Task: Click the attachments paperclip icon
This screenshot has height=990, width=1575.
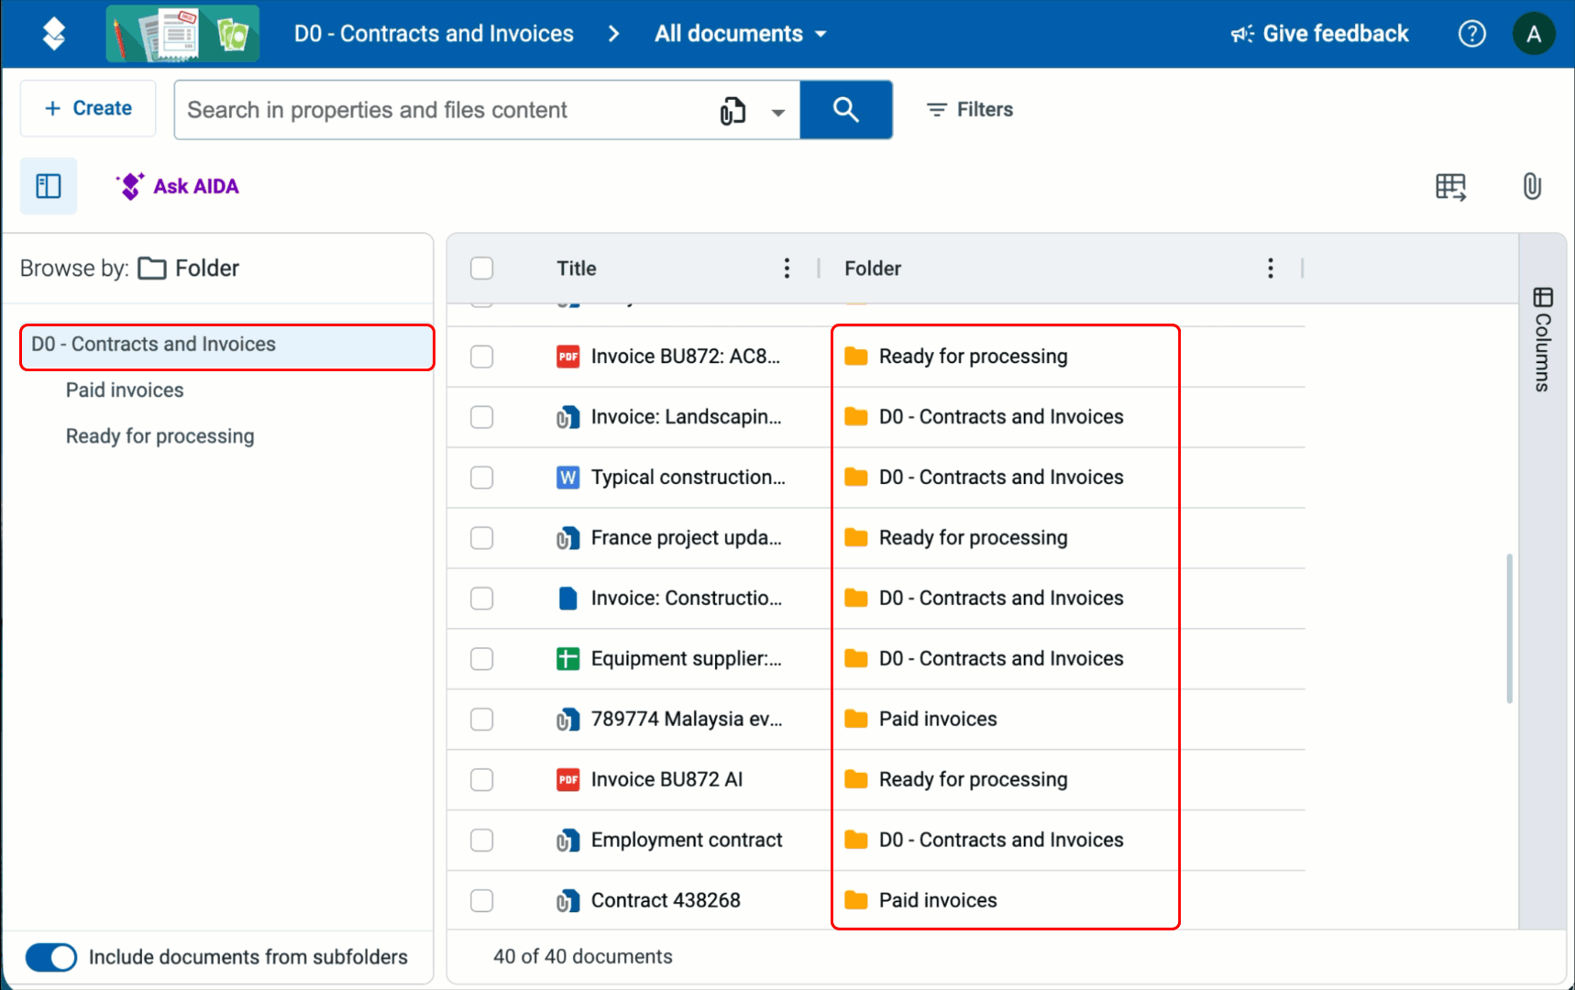Action: pos(1531,187)
